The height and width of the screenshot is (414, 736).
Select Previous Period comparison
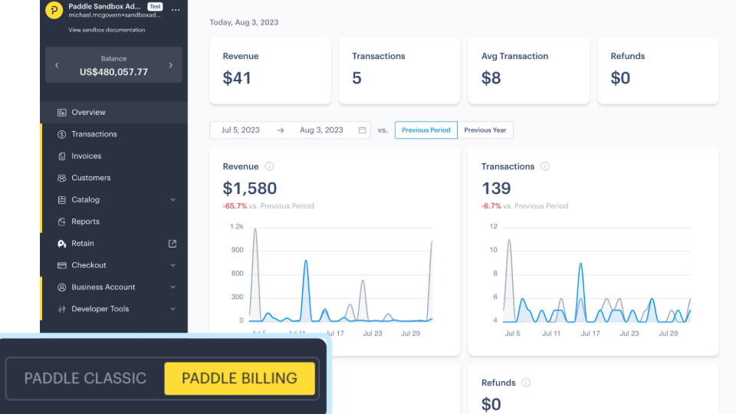point(426,130)
